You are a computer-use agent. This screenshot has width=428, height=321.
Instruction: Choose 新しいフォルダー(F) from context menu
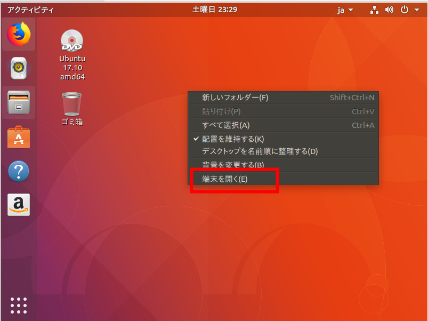[283, 98]
